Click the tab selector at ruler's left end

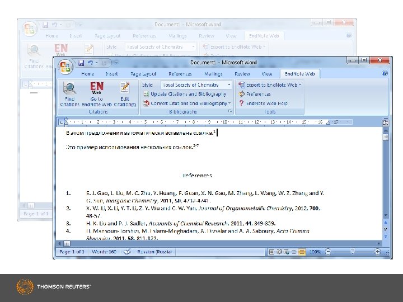tap(61, 122)
